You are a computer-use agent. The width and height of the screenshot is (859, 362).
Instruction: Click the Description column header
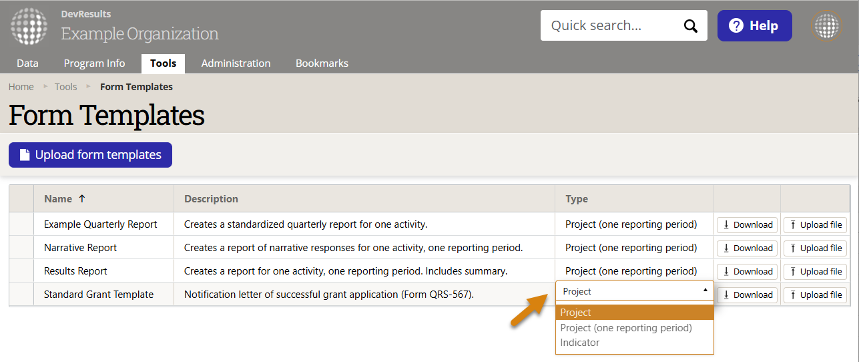coord(211,198)
